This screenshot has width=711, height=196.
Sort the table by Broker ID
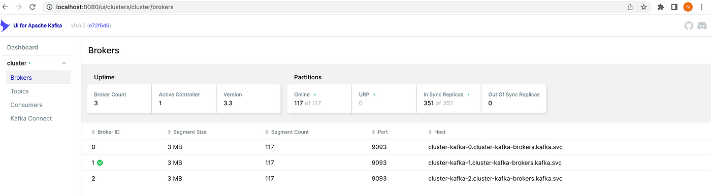tap(106, 132)
